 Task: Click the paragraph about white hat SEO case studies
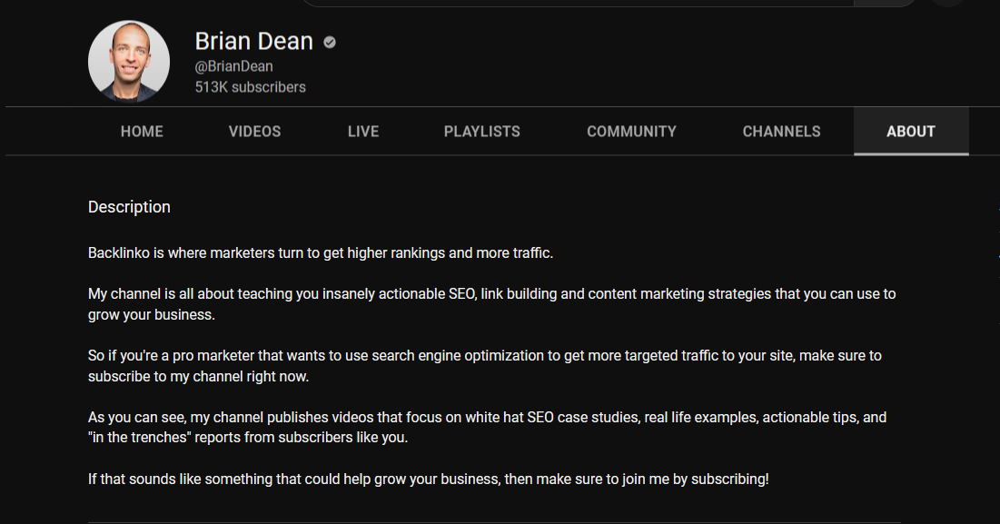click(x=486, y=427)
